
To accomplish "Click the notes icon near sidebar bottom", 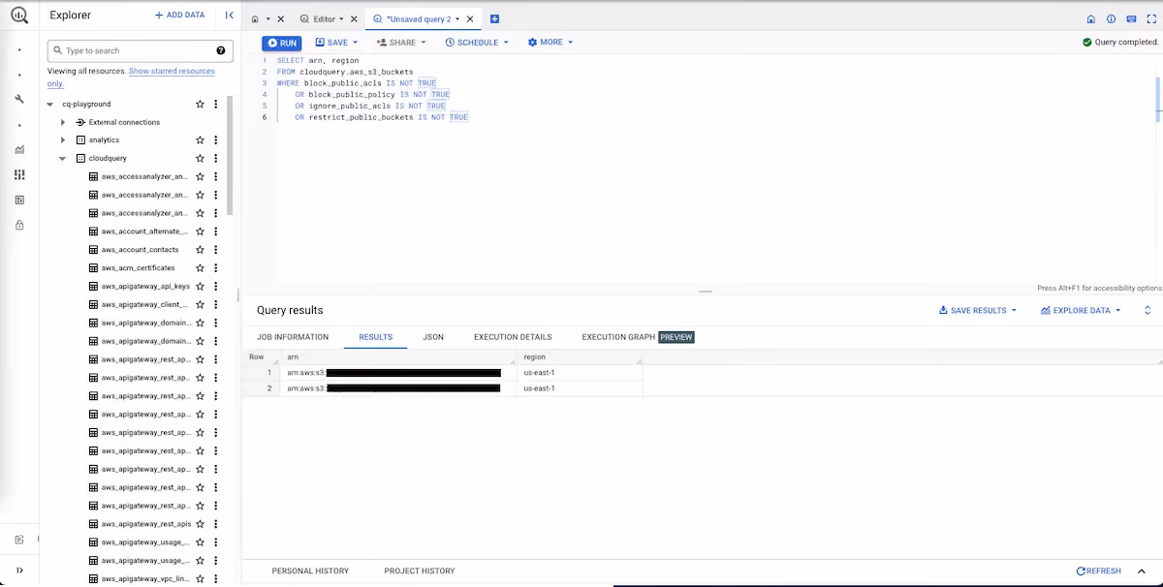I will (x=19, y=540).
